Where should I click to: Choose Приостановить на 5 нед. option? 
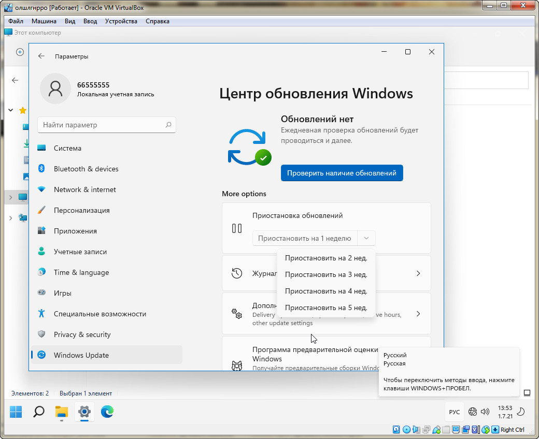pyautogui.click(x=326, y=308)
